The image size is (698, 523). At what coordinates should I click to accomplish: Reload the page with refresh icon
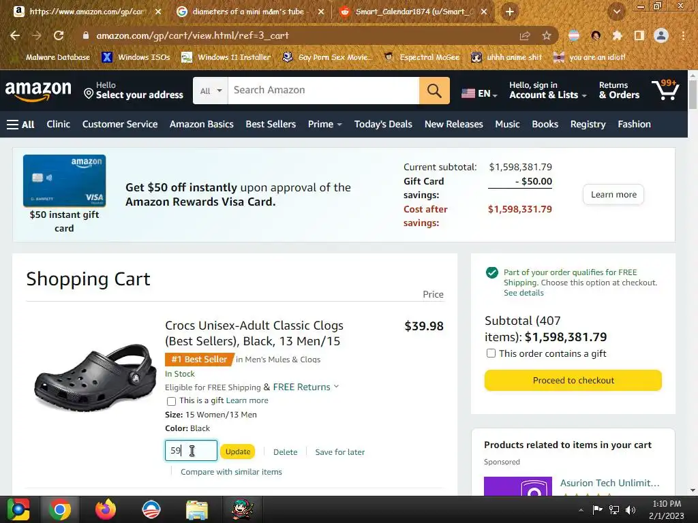[59, 35]
